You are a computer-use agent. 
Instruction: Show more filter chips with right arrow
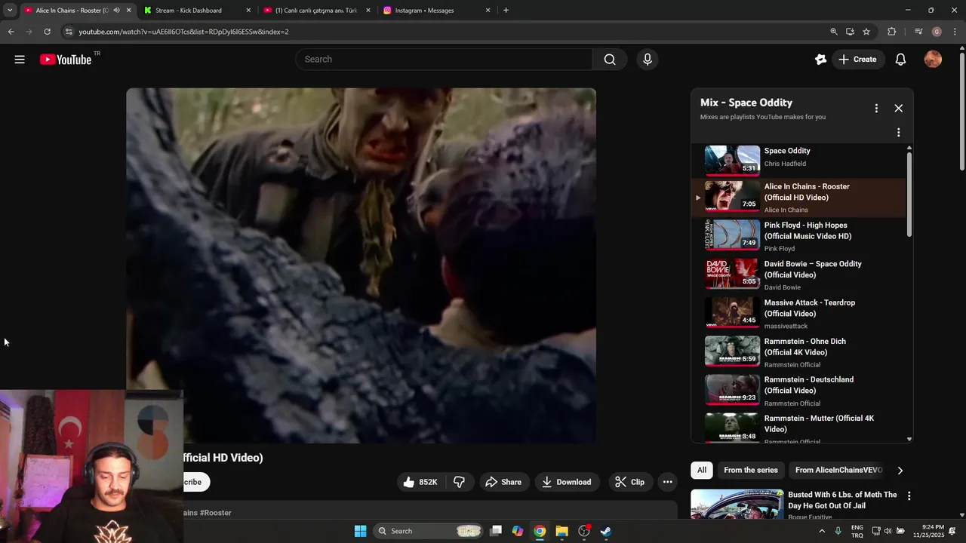pyautogui.click(x=900, y=471)
